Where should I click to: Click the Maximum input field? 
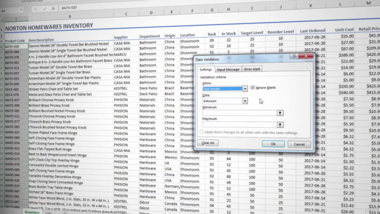click(239, 125)
